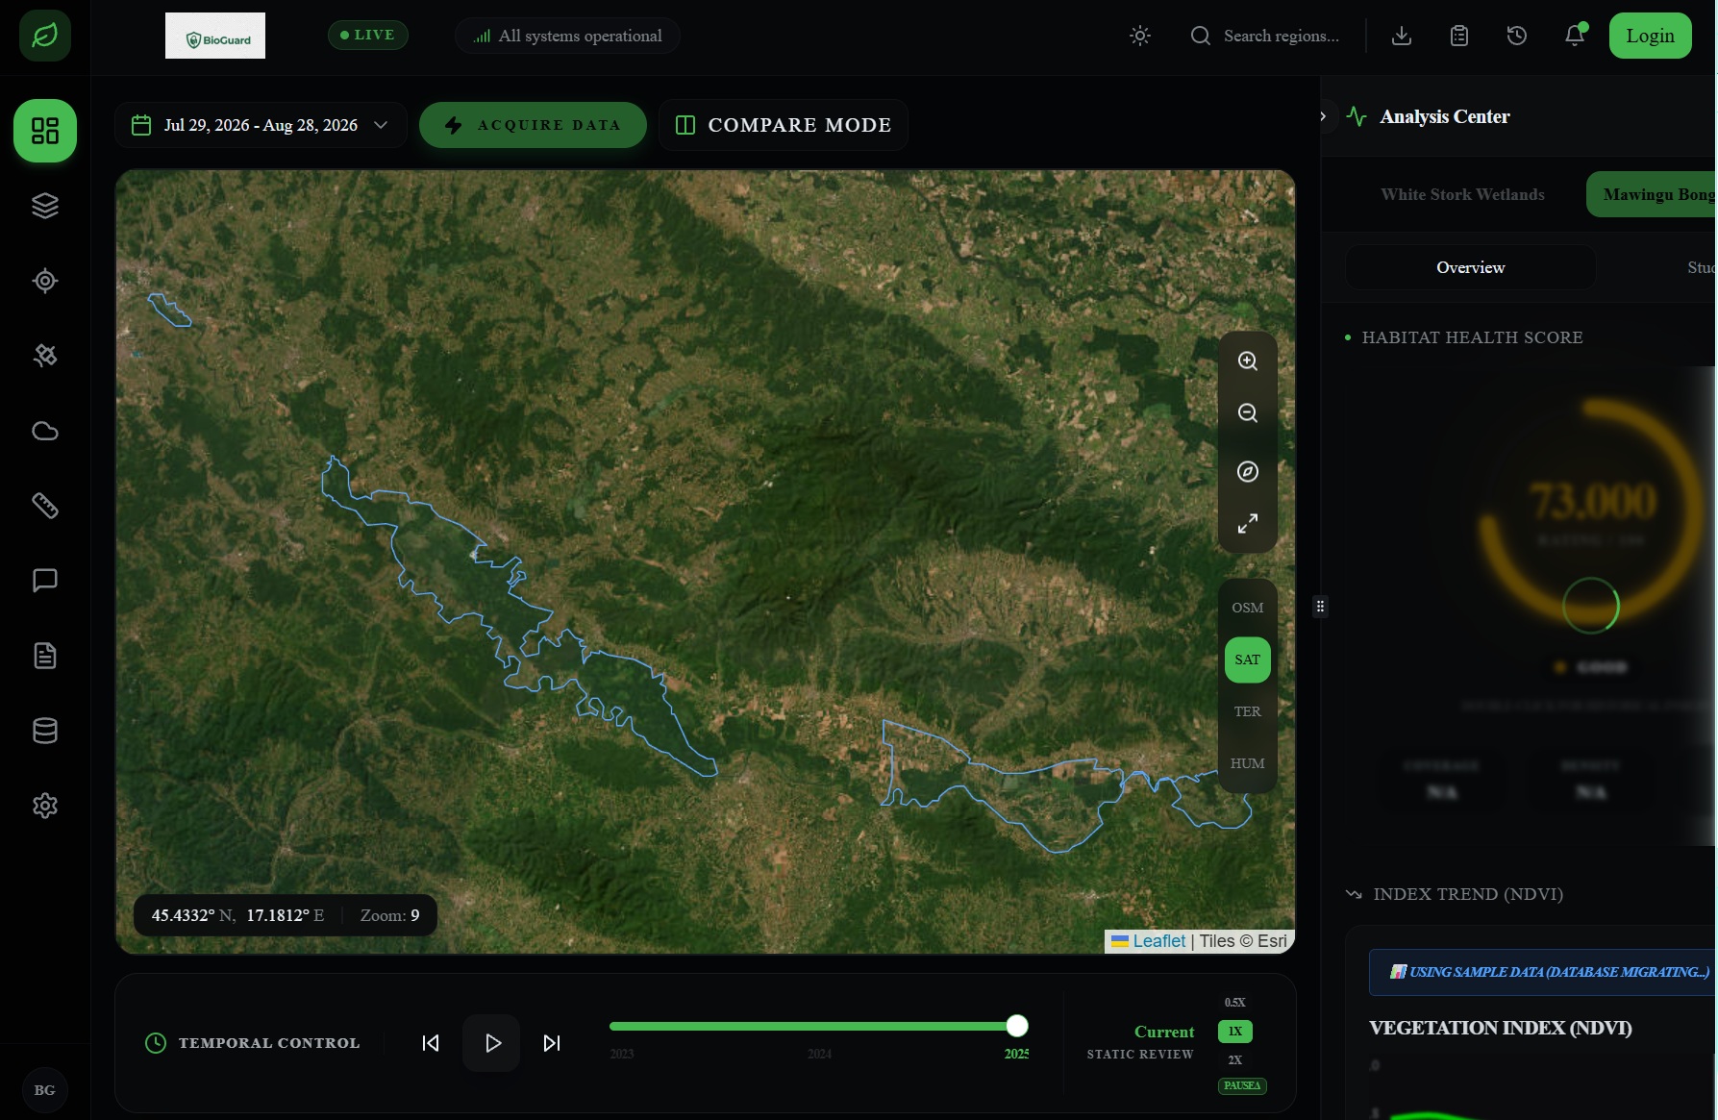Click the Temporal Control clock icon
Image resolution: width=1718 pixels, height=1120 pixels.
[x=156, y=1043]
